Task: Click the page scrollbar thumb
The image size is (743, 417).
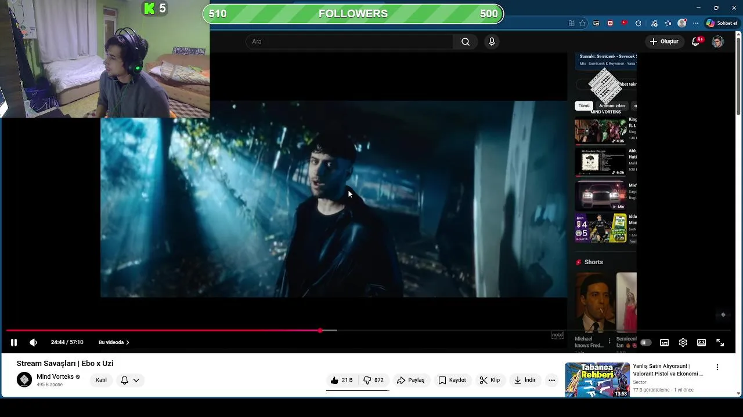Action: coord(738,75)
